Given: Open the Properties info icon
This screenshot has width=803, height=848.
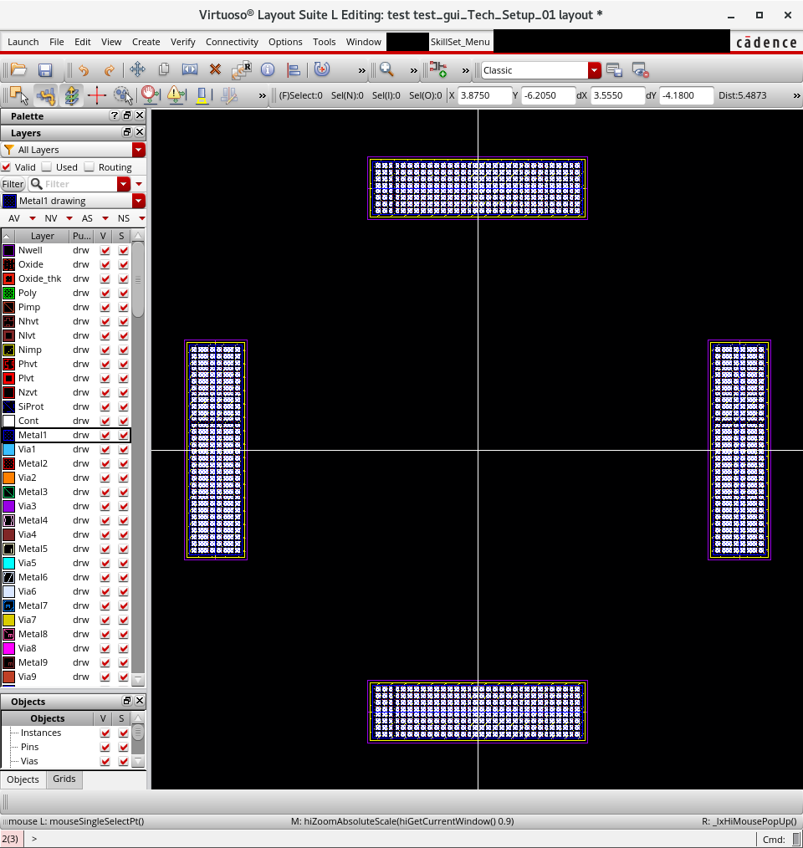Looking at the screenshot, I should point(268,70).
